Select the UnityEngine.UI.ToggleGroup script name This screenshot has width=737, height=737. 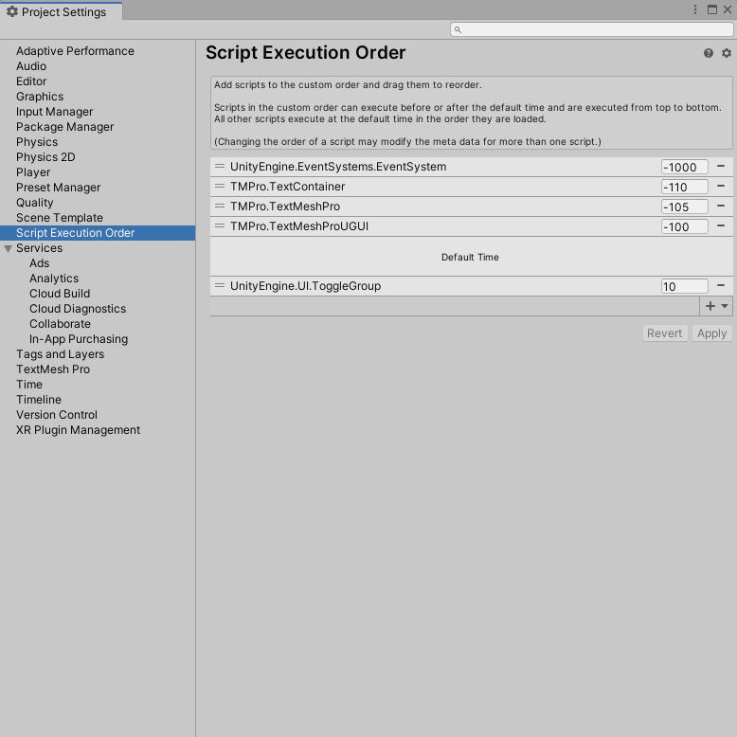[305, 286]
